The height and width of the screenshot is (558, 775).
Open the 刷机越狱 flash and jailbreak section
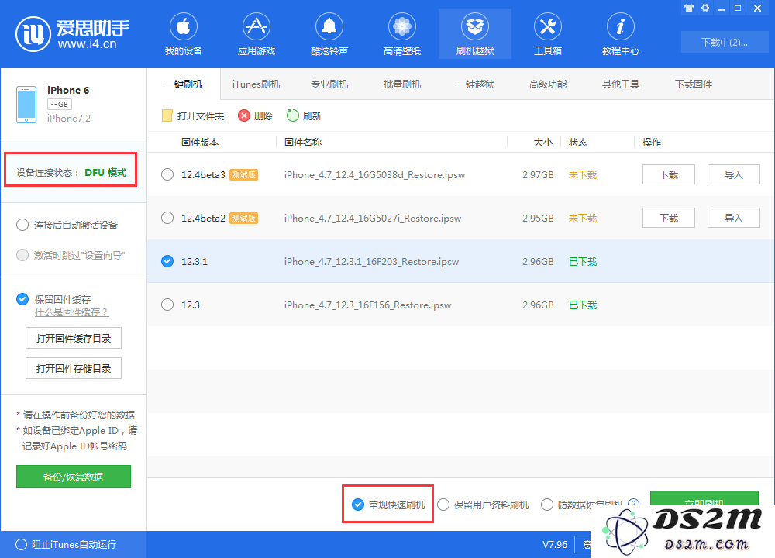click(x=475, y=34)
